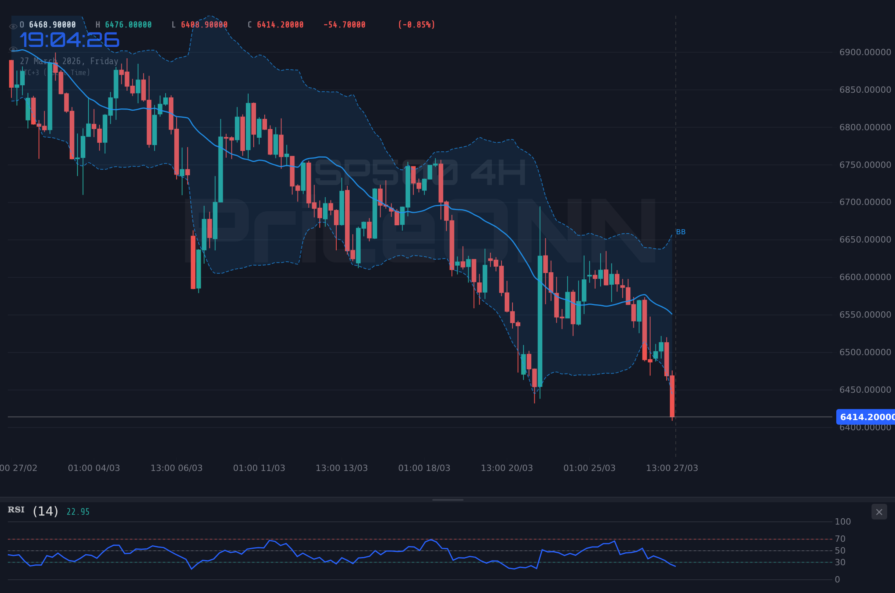Toggle Bollinger Bands visibility with the eye icon

pyautogui.click(x=13, y=49)
